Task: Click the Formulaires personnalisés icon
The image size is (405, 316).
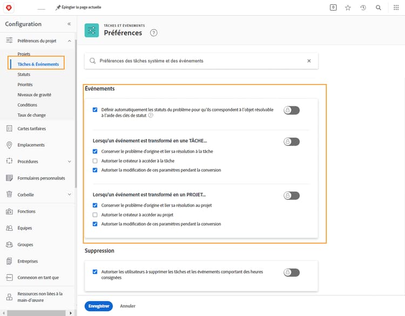Action: tap(9, 178)
